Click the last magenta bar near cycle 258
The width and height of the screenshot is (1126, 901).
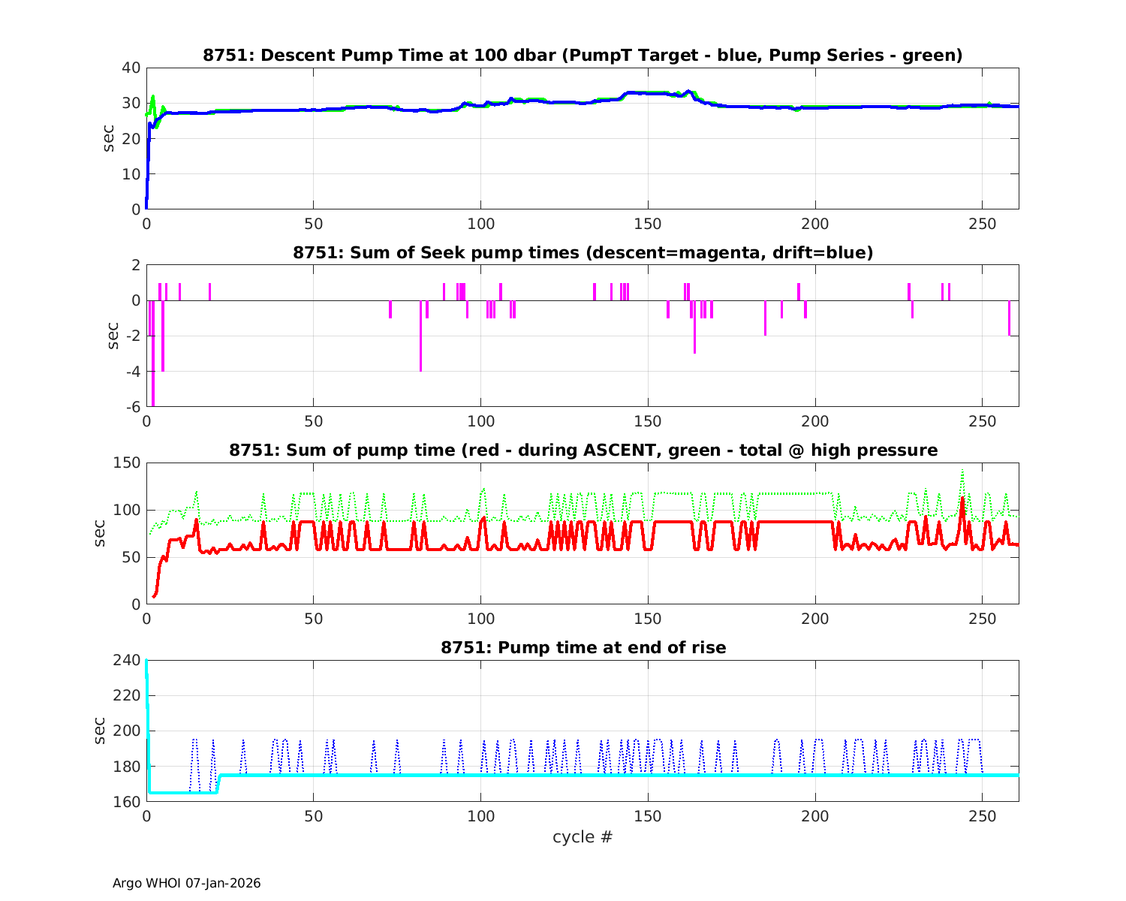click(x=1009, y=318)
